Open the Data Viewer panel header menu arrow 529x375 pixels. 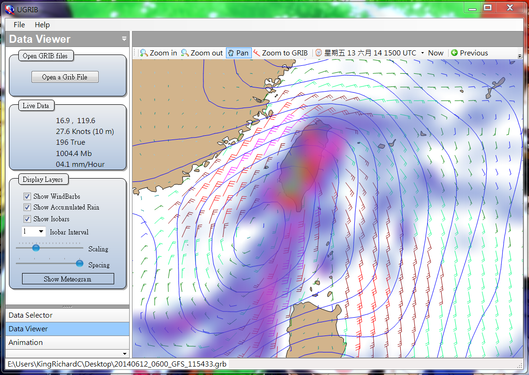tap(124, 39)
